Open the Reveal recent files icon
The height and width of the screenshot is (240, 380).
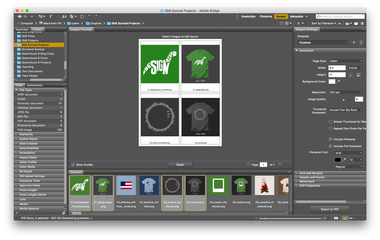pyautogui.click(x=41, y=16)
